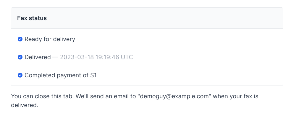Click the Fax status header bar

[147, 18]
